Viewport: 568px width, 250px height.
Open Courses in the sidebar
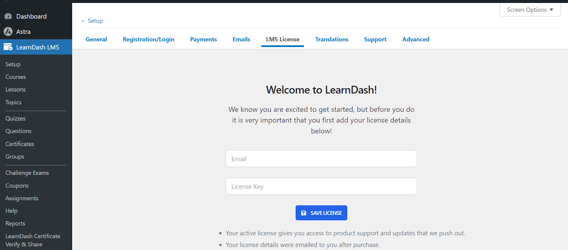[x=16, y=77]
